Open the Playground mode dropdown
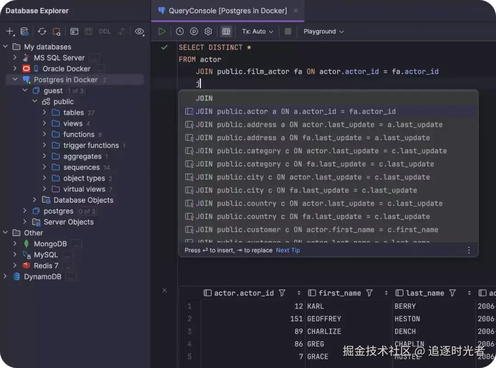This screenshot has width=496, height=368. point(323,31)
